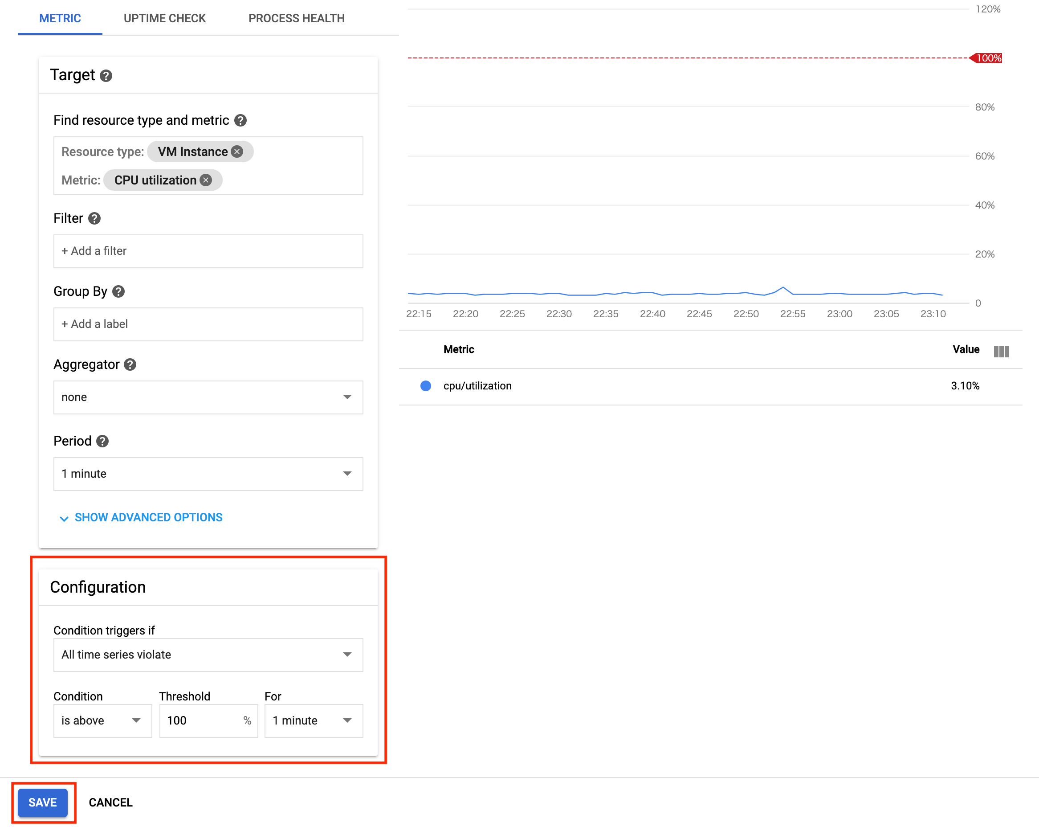1039x827 pixels.
Task: Switch to the Process Health tab
Action: (296, 18)
